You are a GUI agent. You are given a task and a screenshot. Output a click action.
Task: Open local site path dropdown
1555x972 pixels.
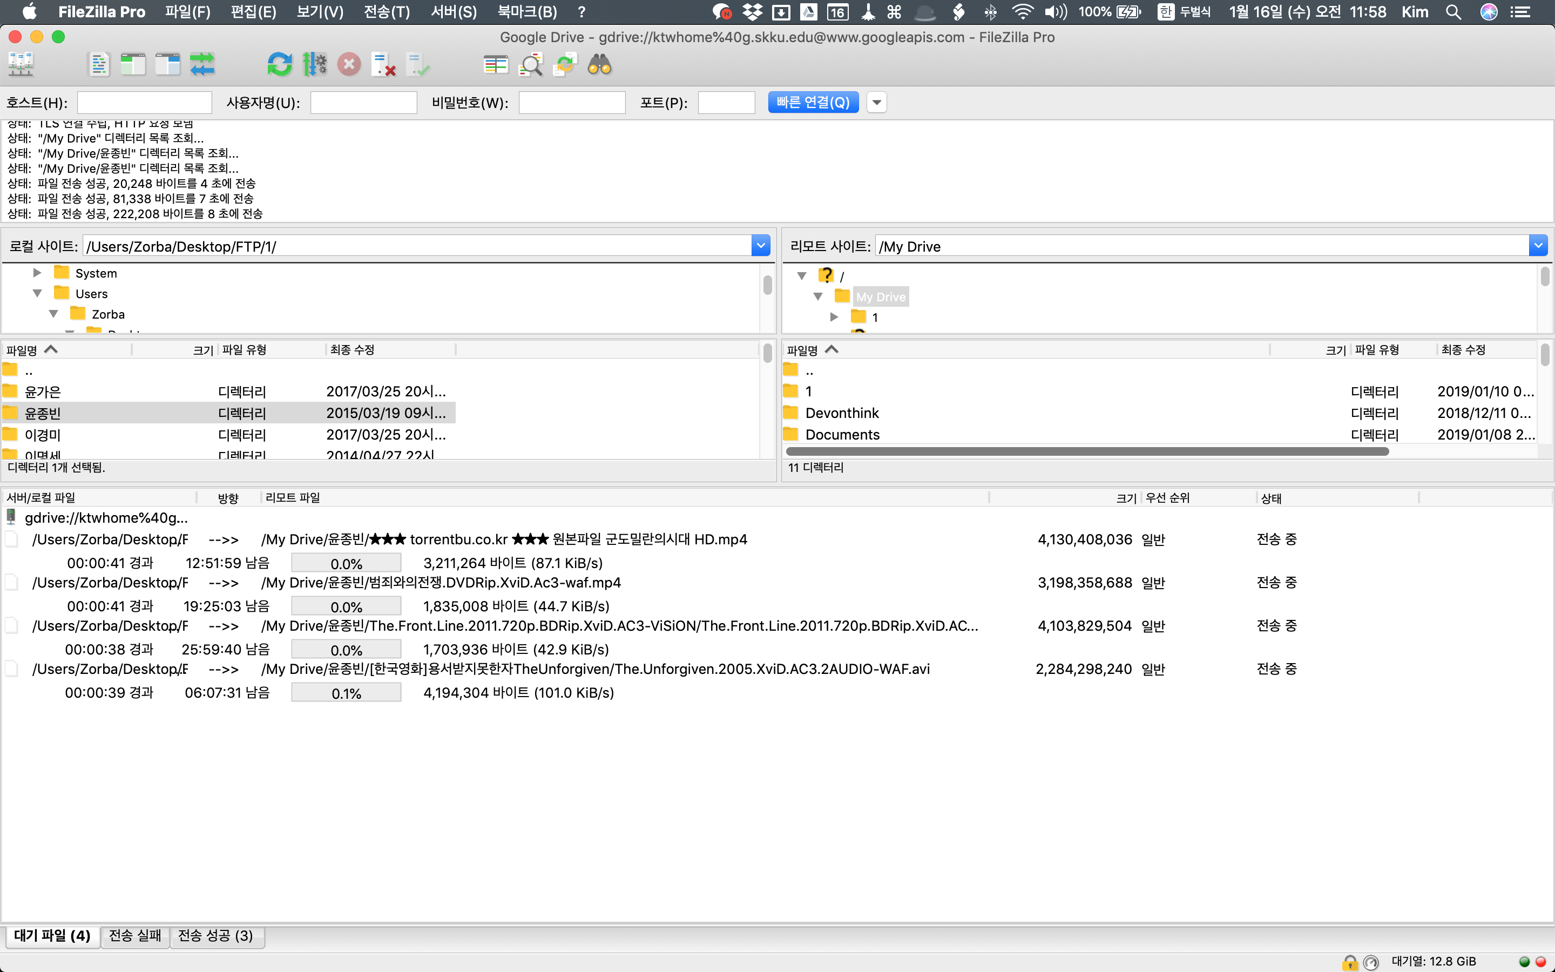760,246
